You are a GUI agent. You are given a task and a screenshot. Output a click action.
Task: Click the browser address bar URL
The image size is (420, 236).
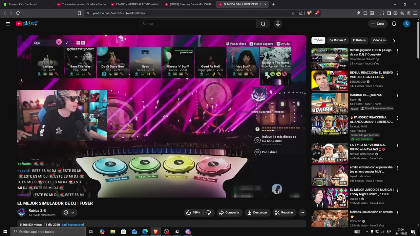click(x=118, y=13)
